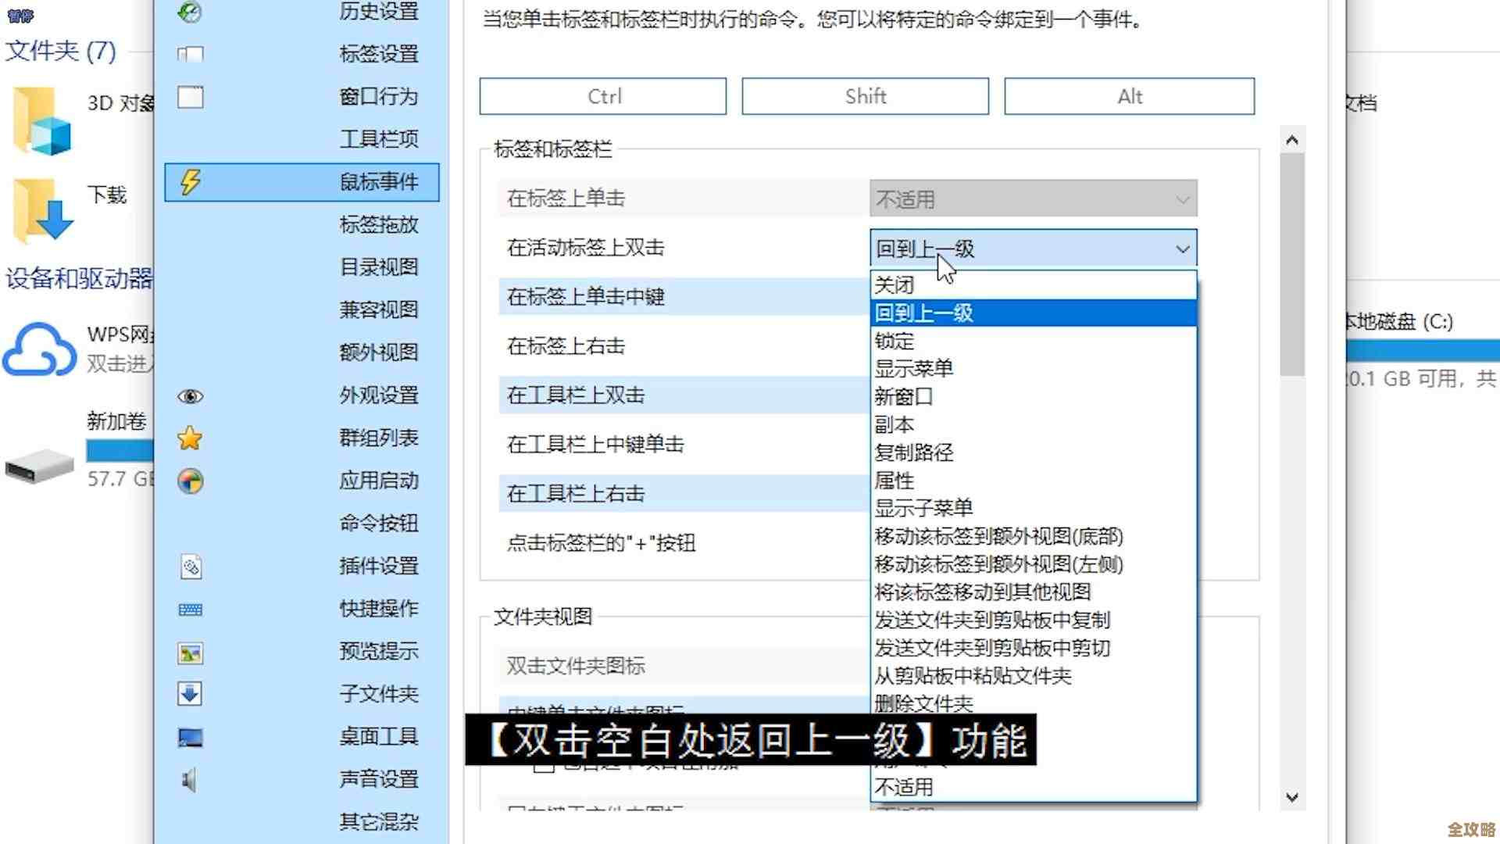Screen dimensions: 1500x844
Task: Open 预览提示 via the picture icon
Action: pos(189,652)
